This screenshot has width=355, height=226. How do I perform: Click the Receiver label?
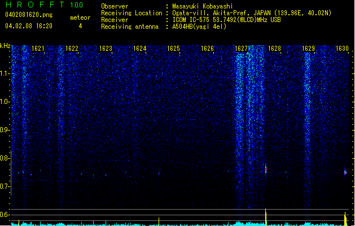(115, 20)
